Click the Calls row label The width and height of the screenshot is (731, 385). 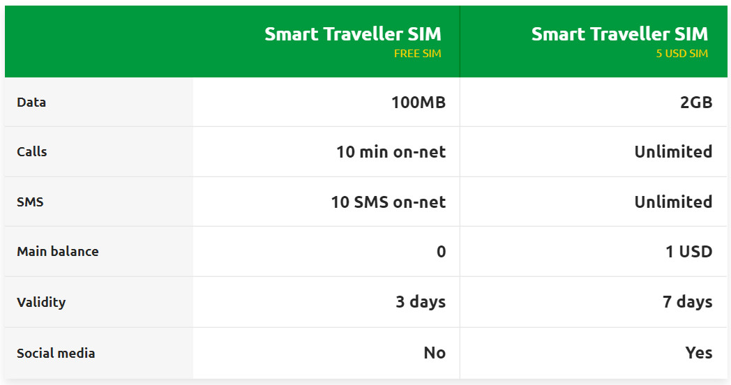(x=31, y=152)
